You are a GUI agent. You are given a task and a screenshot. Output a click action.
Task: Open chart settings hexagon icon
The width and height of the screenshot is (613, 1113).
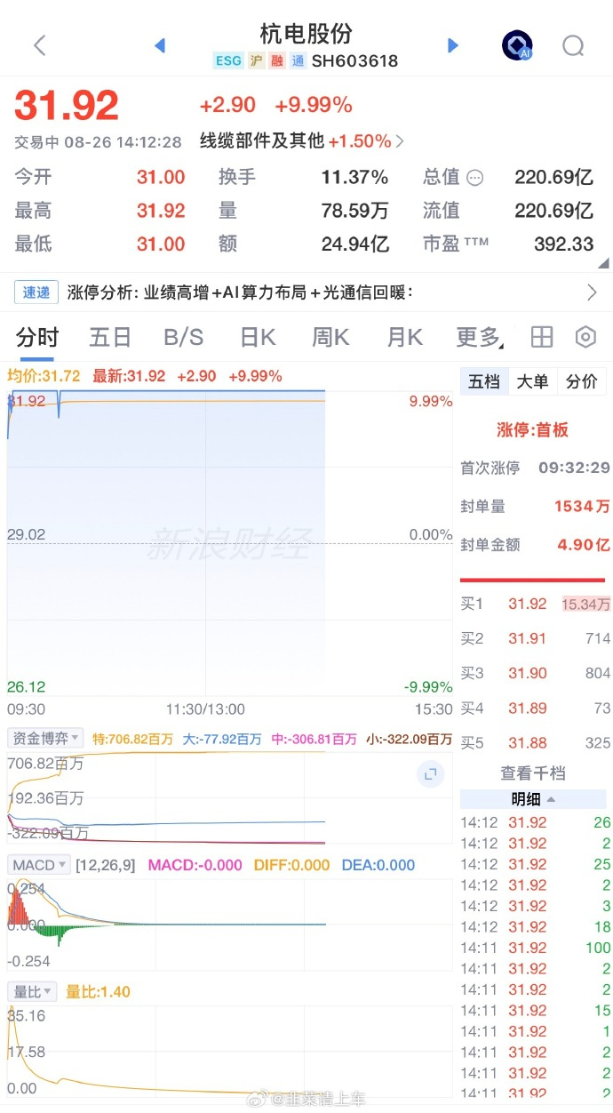tap(585, 337)
